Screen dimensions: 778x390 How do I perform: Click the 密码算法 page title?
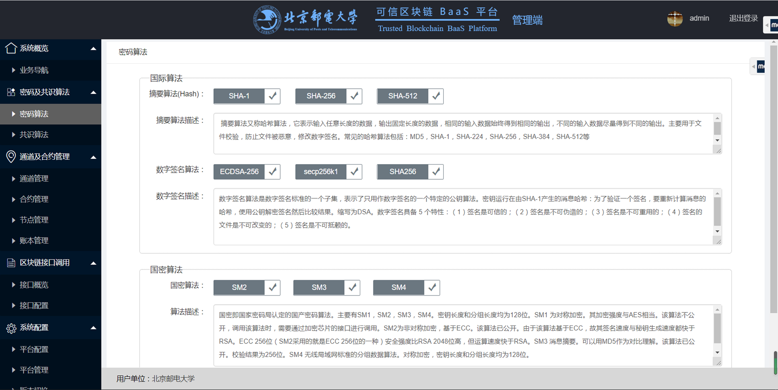(133, 52)
